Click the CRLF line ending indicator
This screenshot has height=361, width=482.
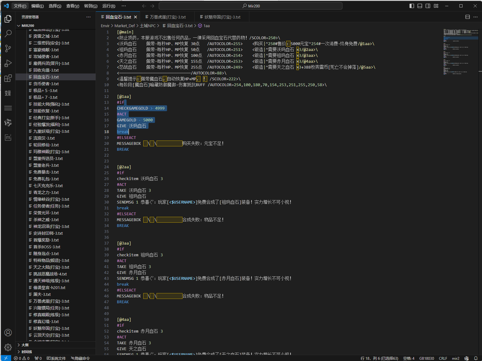pos(443,358)
